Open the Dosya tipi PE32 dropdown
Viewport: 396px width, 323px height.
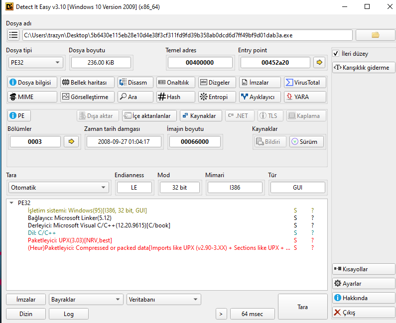tap(36, 63)
